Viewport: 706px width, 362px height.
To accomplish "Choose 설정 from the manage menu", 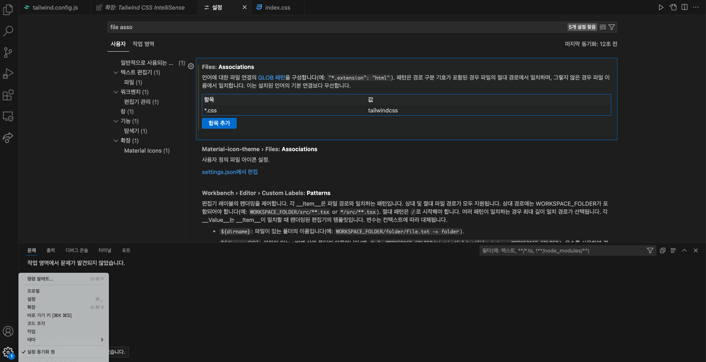I will [x=63, y=299].
